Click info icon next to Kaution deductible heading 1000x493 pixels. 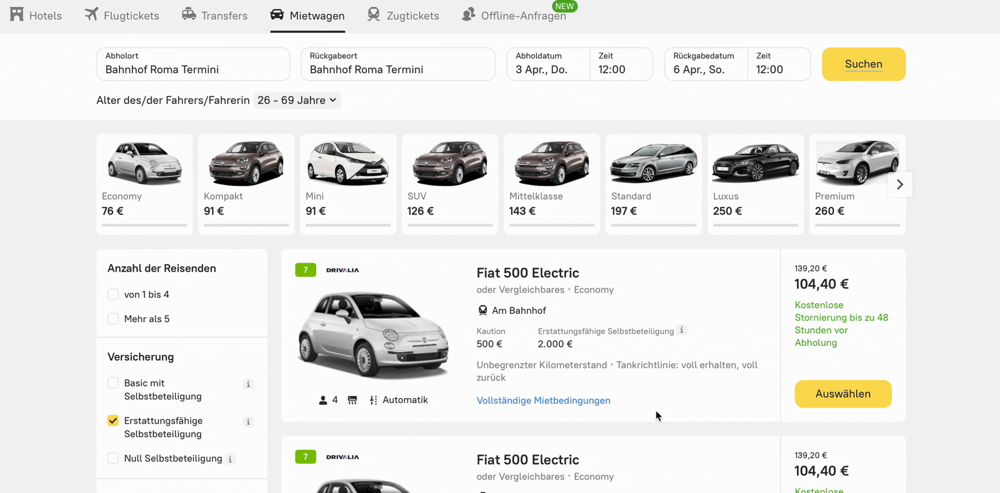pyautogui.click(x=682, y=330)
